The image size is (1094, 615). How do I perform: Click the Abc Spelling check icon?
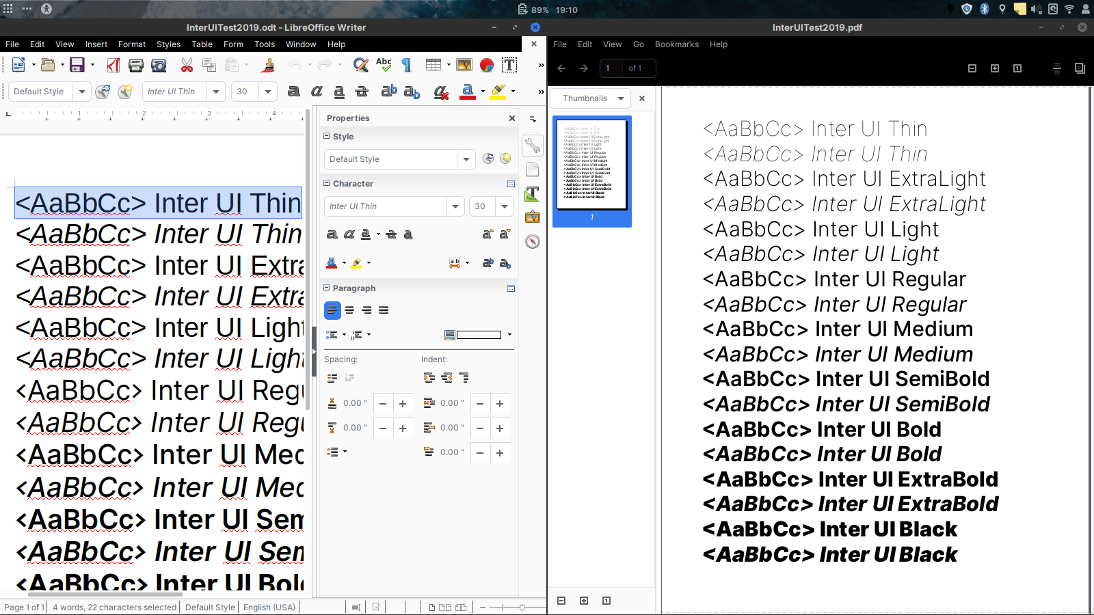(x=384, y=65)
